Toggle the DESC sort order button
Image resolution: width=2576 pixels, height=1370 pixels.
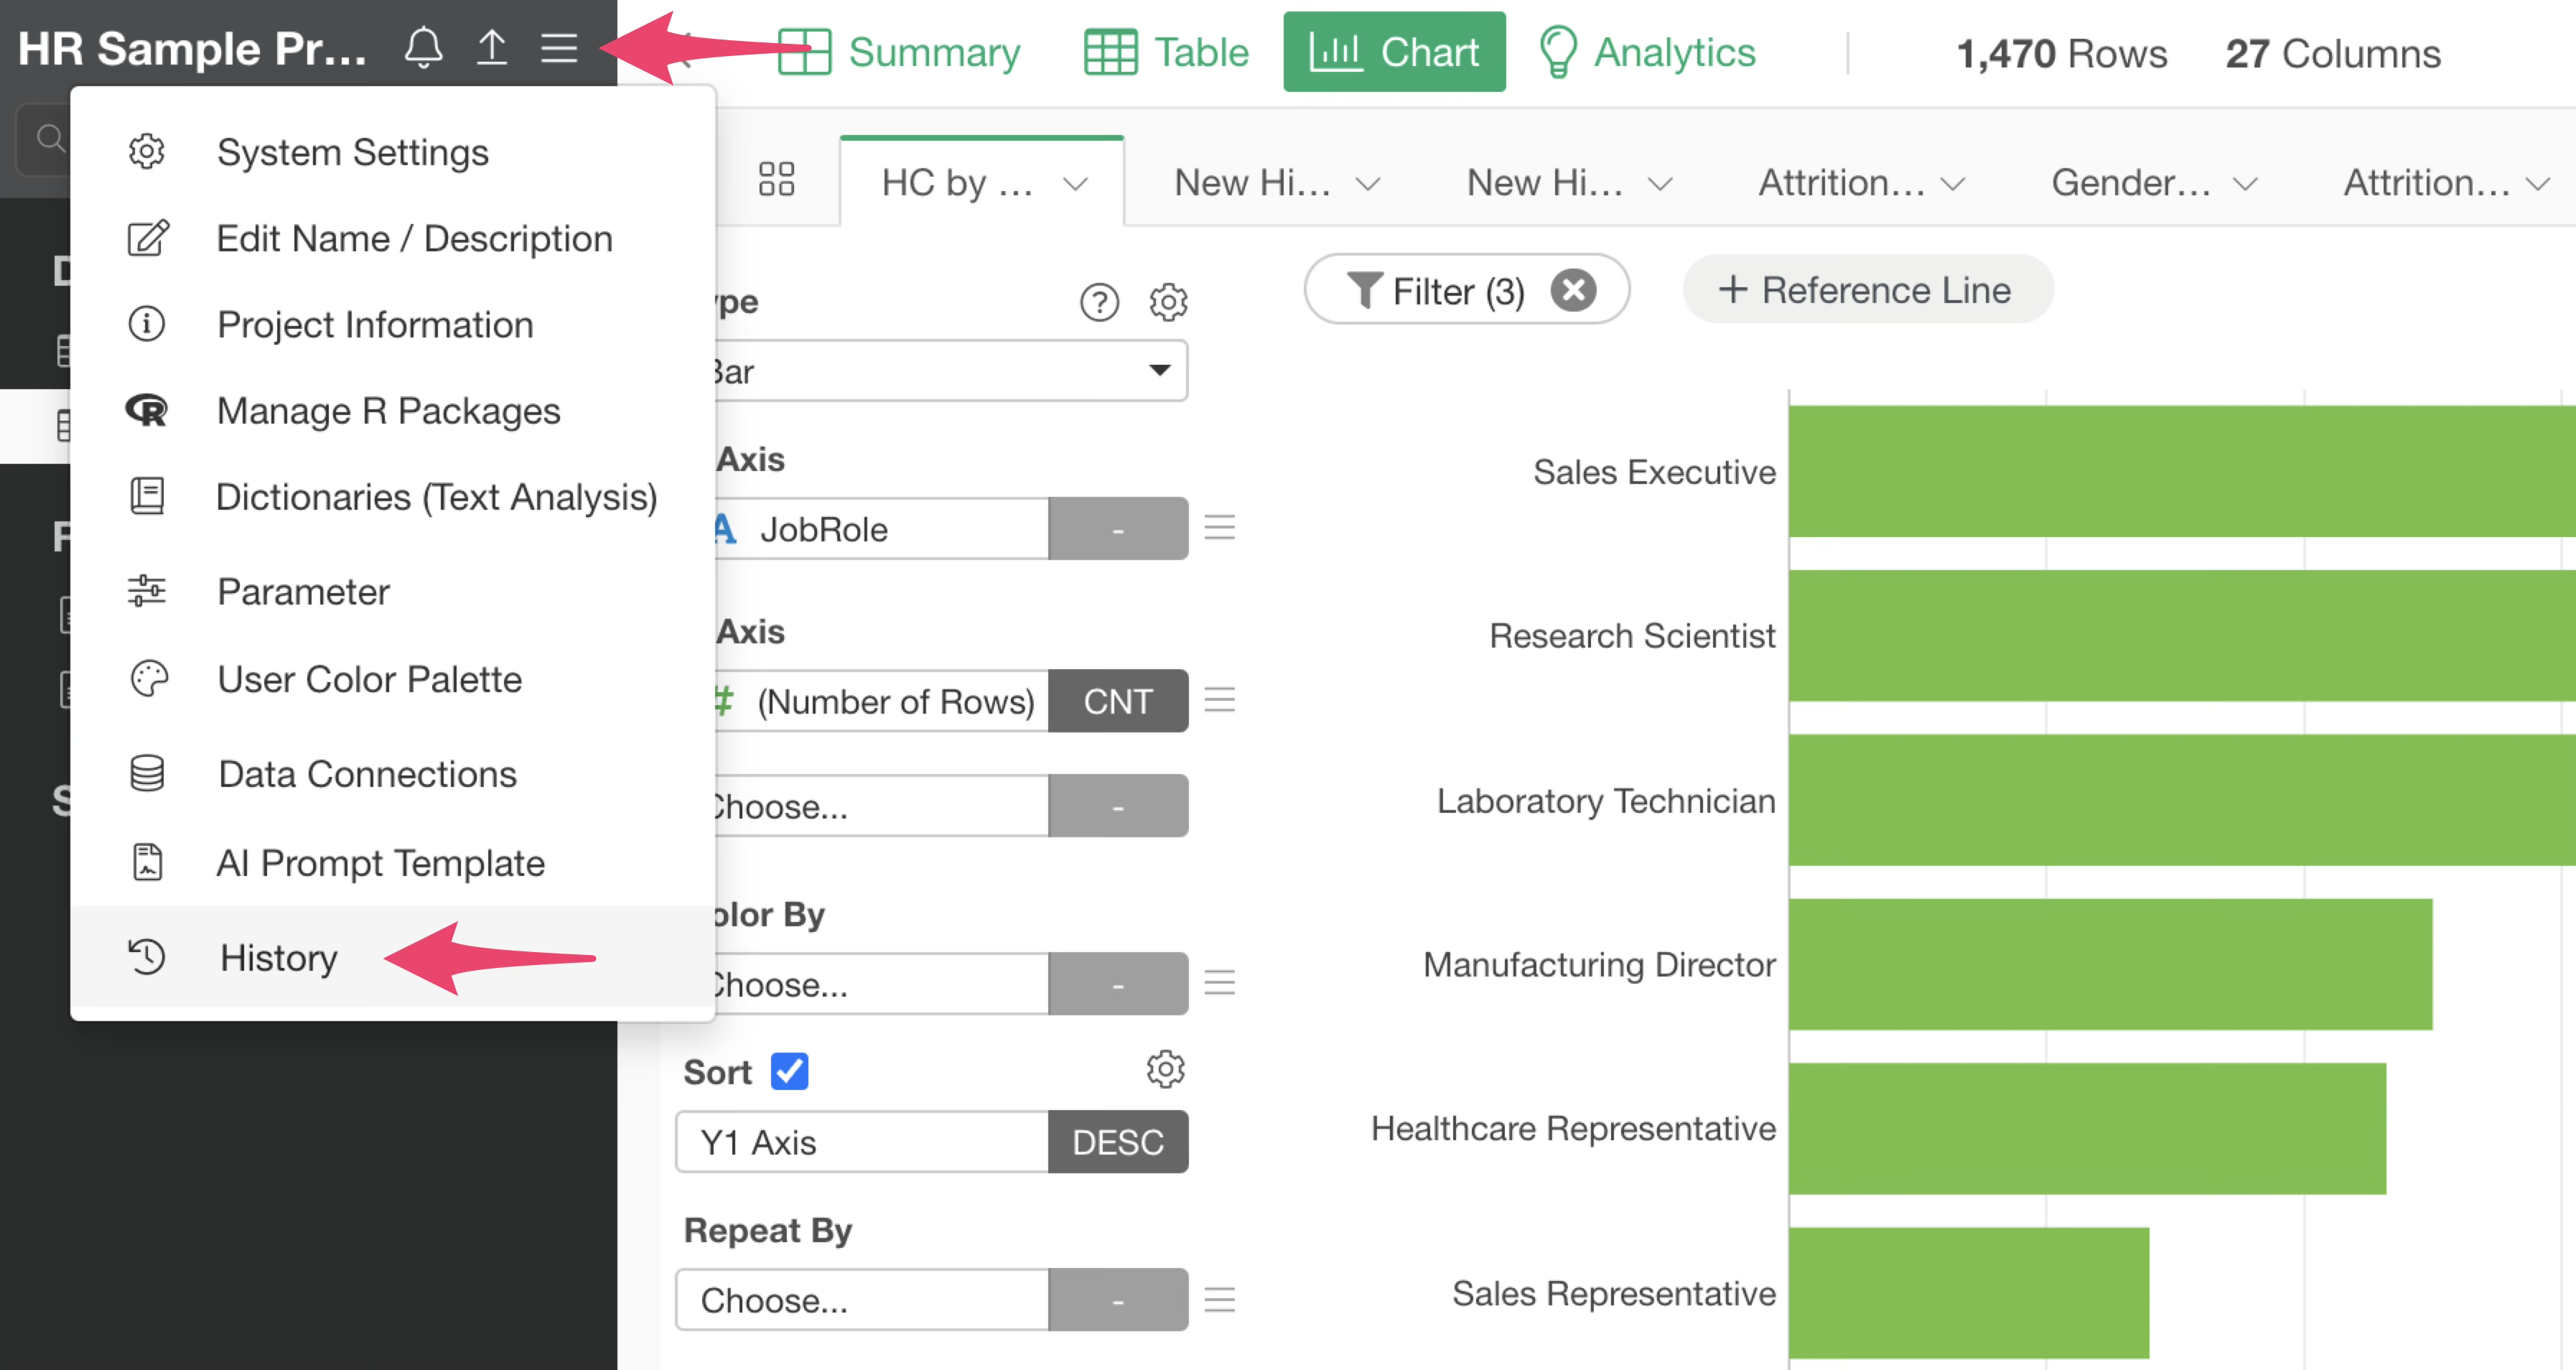coord(1117,1142)
